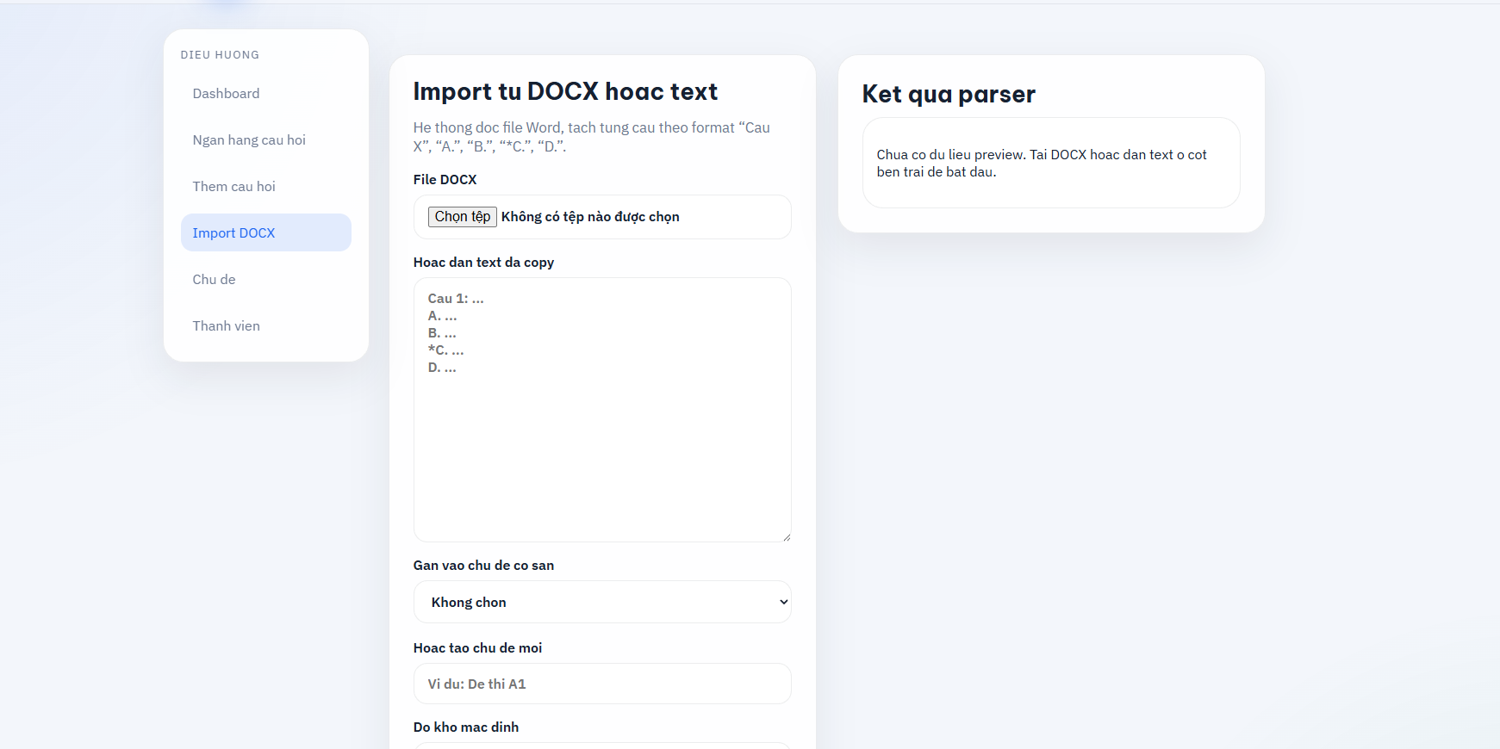The image size is (1500, 749).
Task: Open the Thanh vien page
Action: [226, 326]
